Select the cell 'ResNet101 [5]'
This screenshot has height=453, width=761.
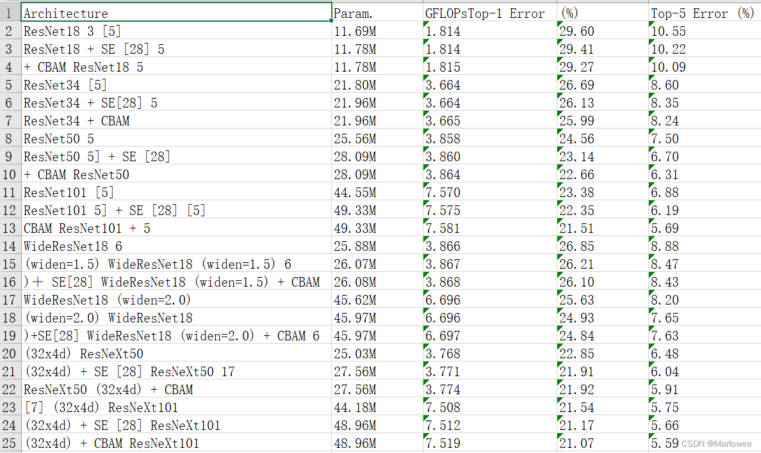tap(177, 193)
